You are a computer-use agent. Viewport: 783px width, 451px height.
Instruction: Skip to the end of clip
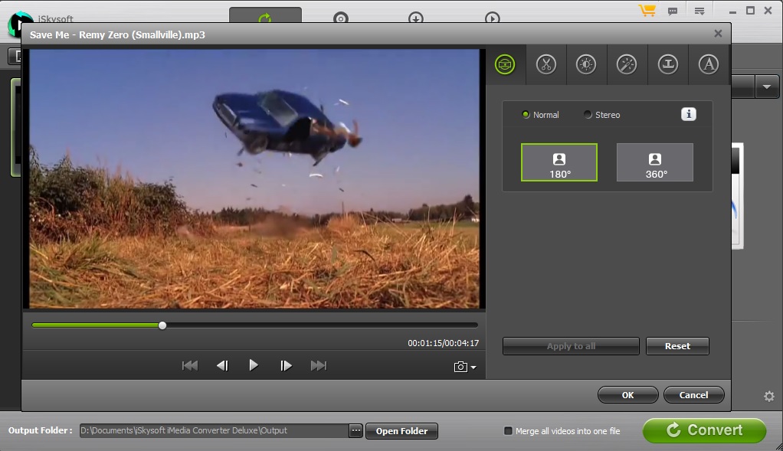pos(319,366)
